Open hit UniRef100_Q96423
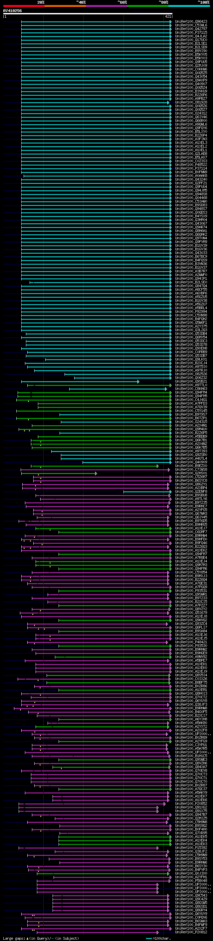The width and height of the screenshot is (213, 941). click(191, 22)
